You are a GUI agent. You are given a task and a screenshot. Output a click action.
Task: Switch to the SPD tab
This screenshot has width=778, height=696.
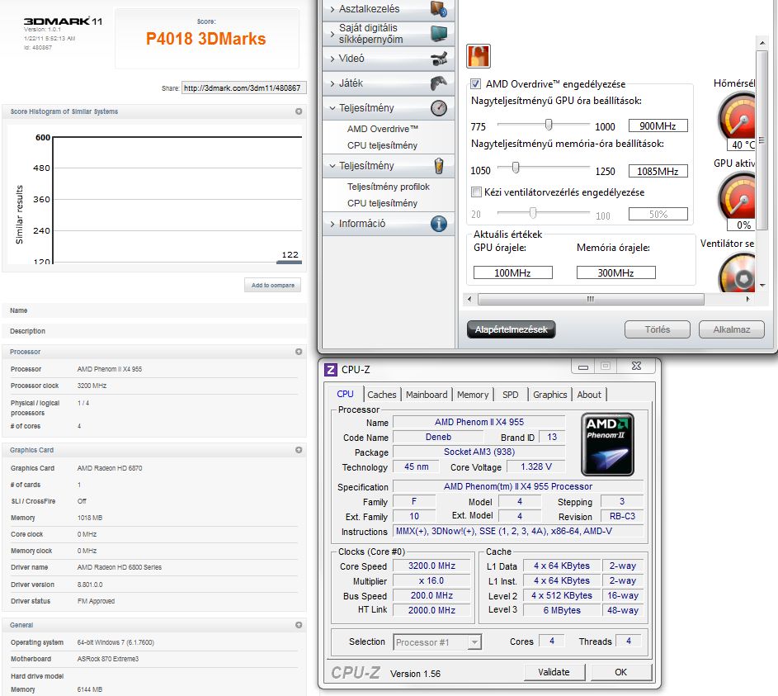pos(511,395)
